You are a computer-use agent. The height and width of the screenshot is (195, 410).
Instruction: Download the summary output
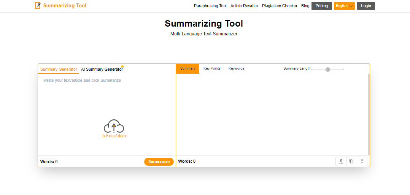point(341,161)
